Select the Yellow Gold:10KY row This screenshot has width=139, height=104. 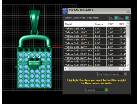[95, 32]
